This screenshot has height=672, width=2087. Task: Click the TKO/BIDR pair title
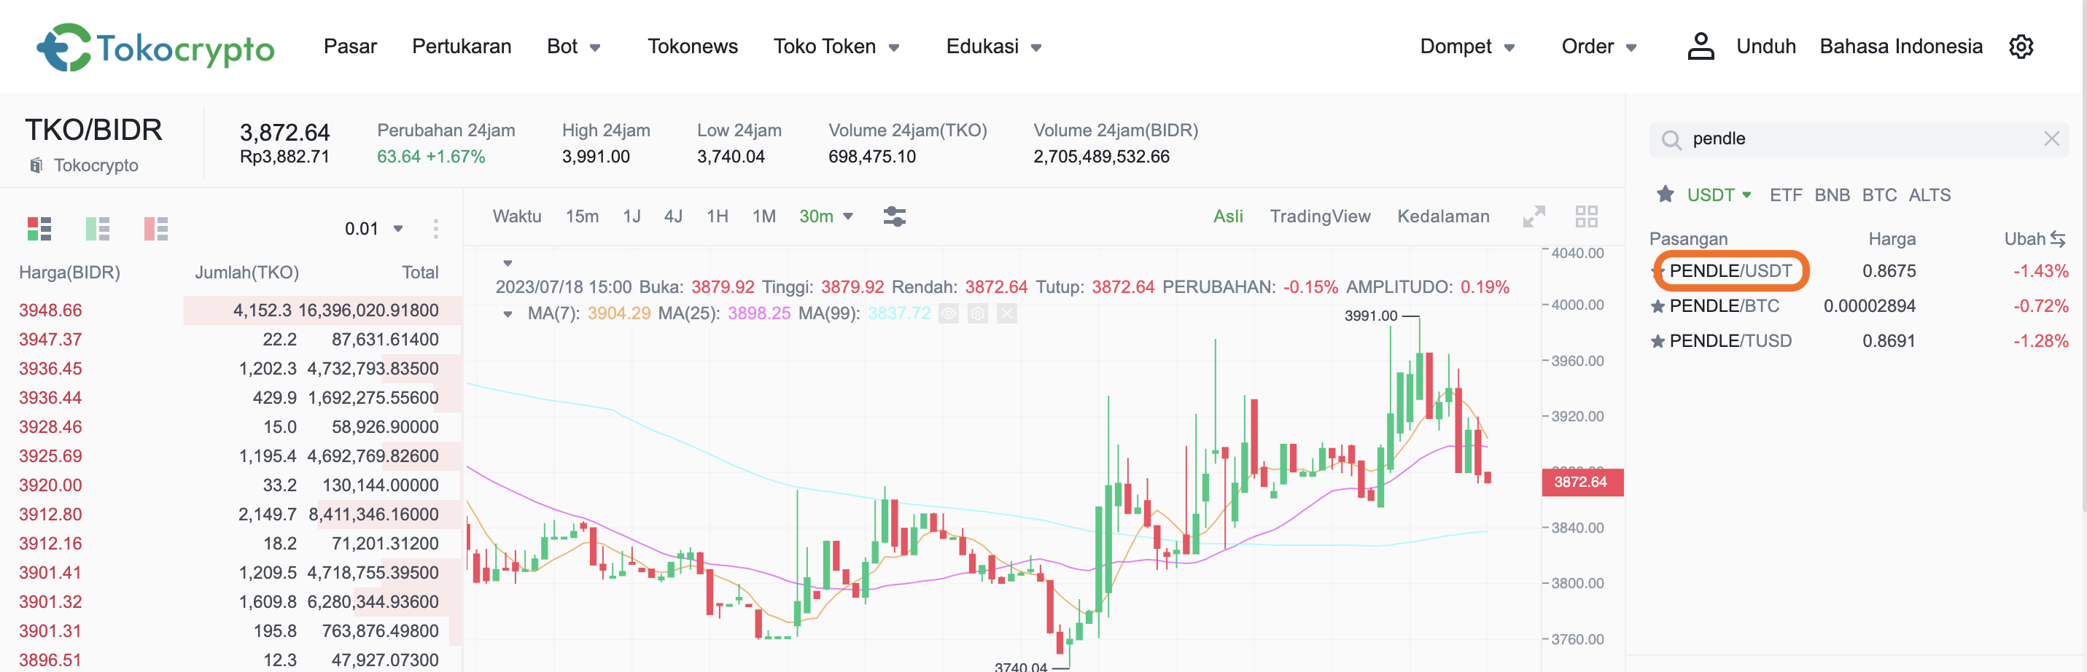pyautogui.click(x=93, y=130)
